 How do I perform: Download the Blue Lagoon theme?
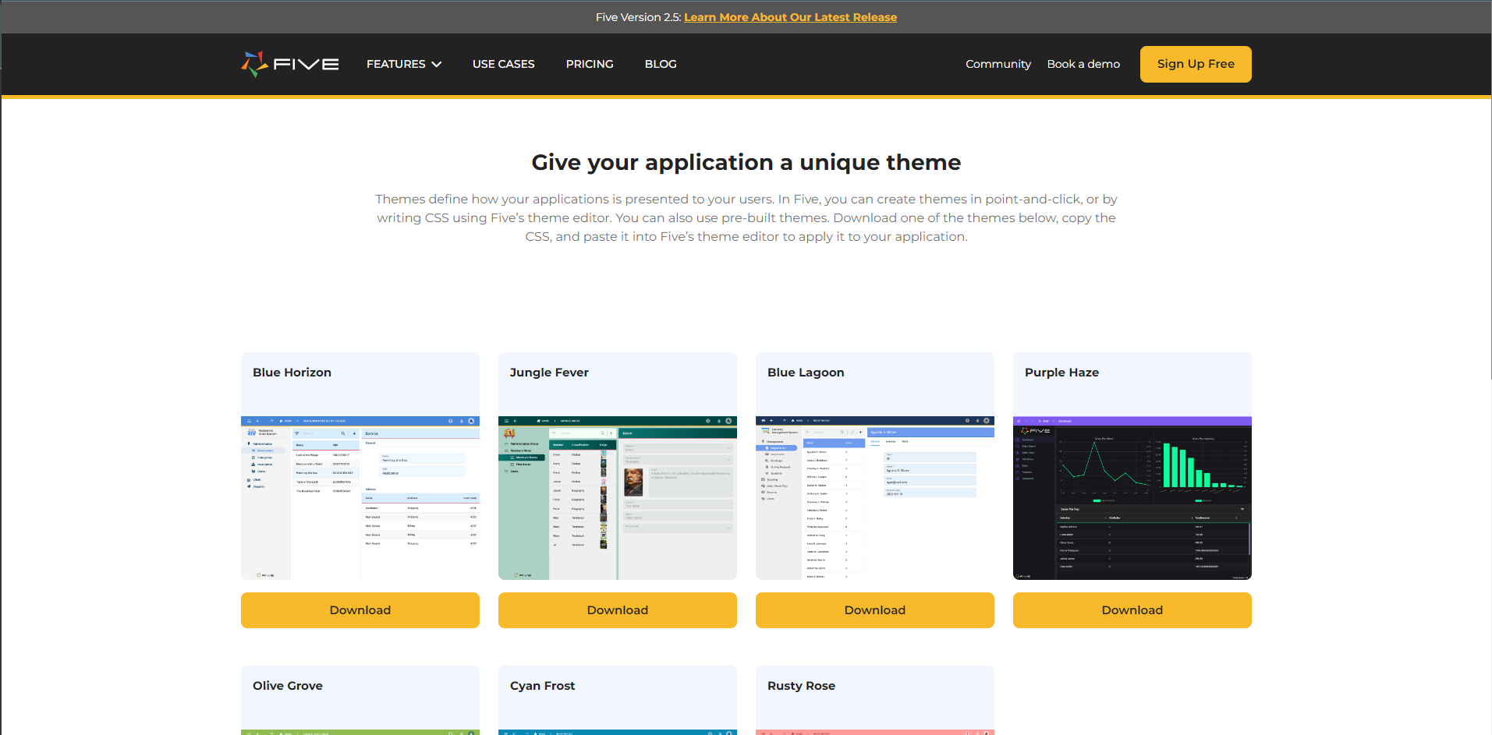(874, 610)
